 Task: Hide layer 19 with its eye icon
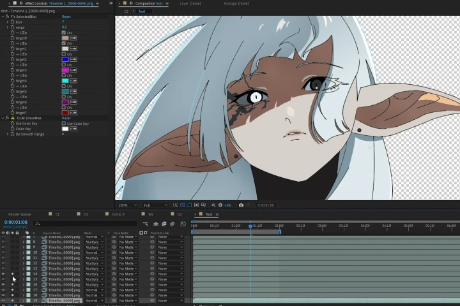click(3, 300)
